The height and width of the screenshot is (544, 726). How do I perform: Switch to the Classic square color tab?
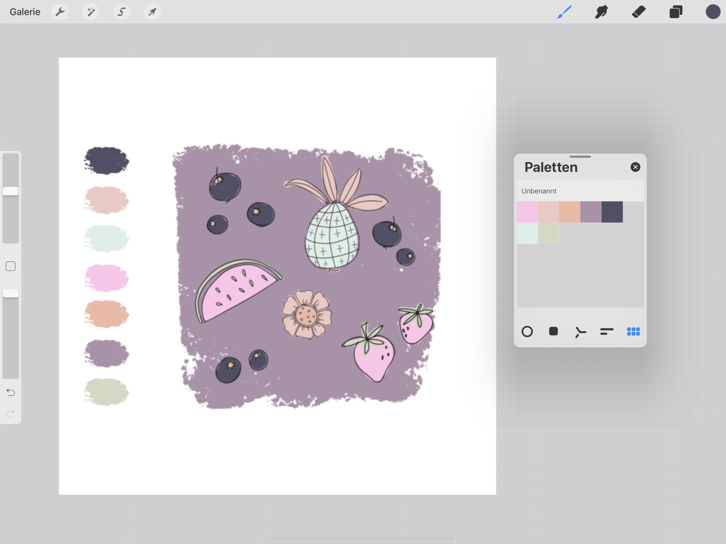553,331
